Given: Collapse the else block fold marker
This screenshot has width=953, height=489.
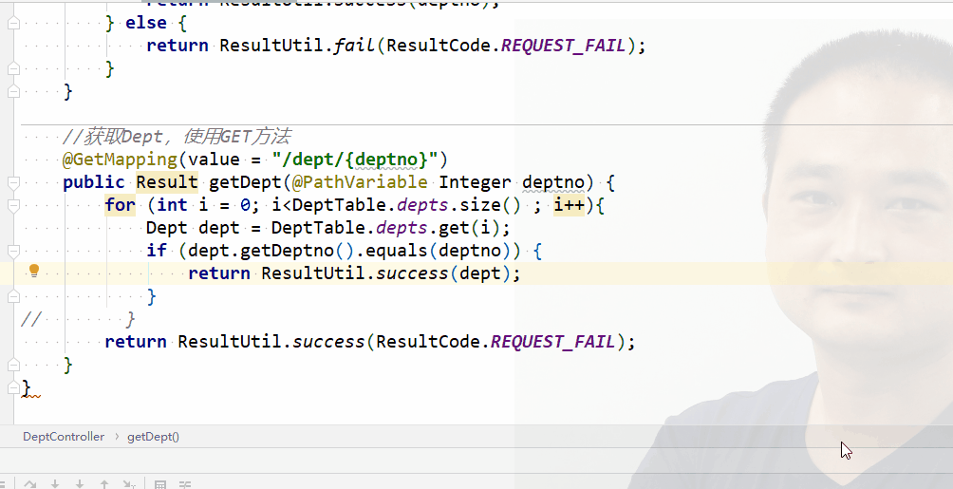Looking at the screenshot, I should tap(13, 23).
